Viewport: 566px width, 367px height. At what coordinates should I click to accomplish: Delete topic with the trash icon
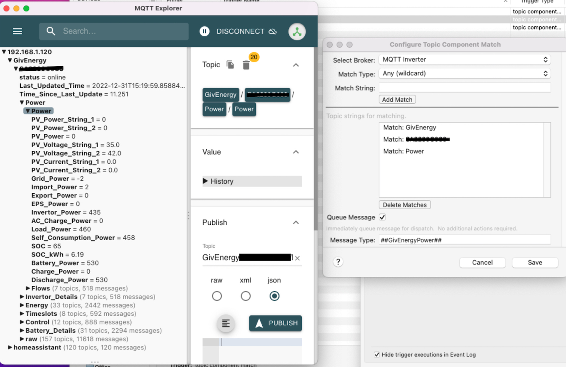246,65
